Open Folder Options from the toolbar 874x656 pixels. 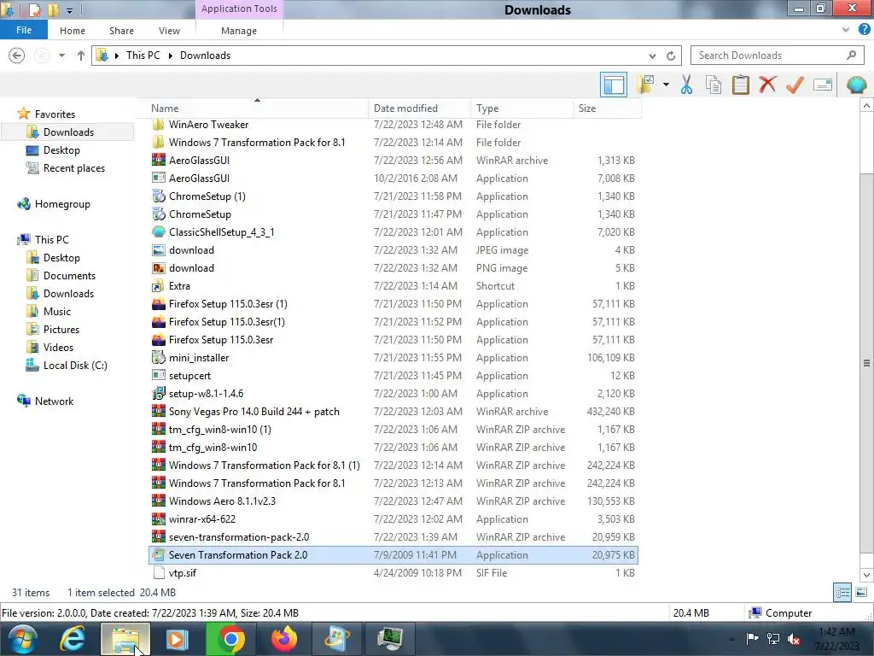click(x=646, y=85)
